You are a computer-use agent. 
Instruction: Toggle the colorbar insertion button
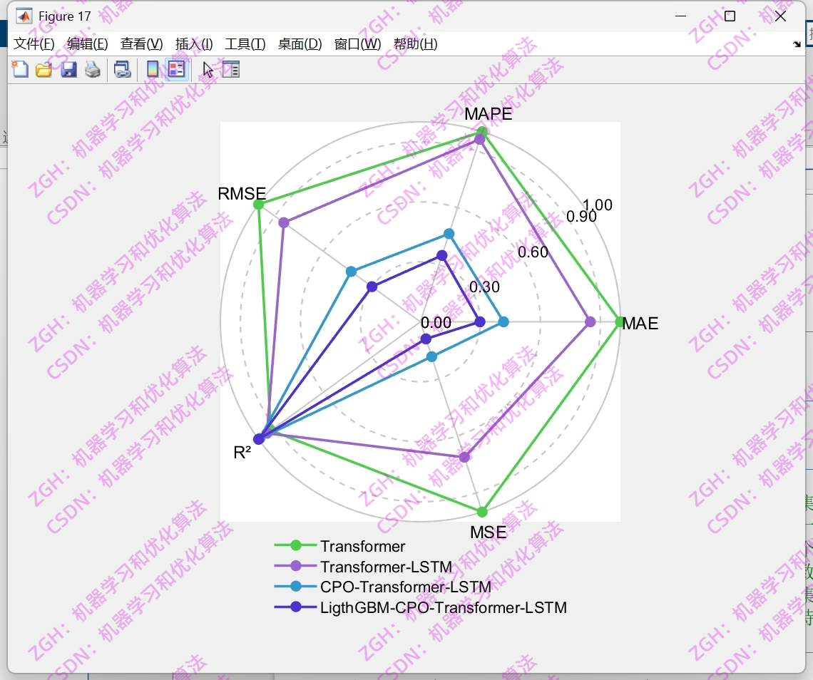click(152, 69)
